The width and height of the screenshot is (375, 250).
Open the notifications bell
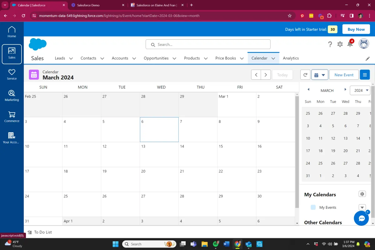coord(350,44)
